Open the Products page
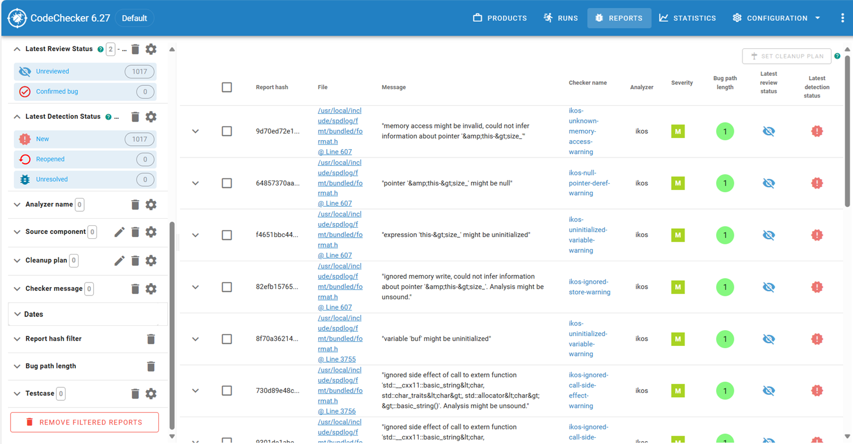 500,18
